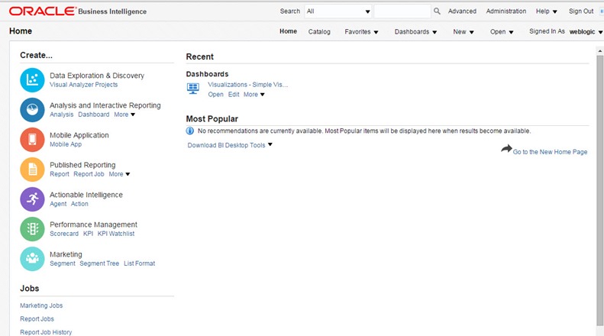Open the New dropdown menu
The height and width of the screenshot is (336, 604).
tap(463, 31)
